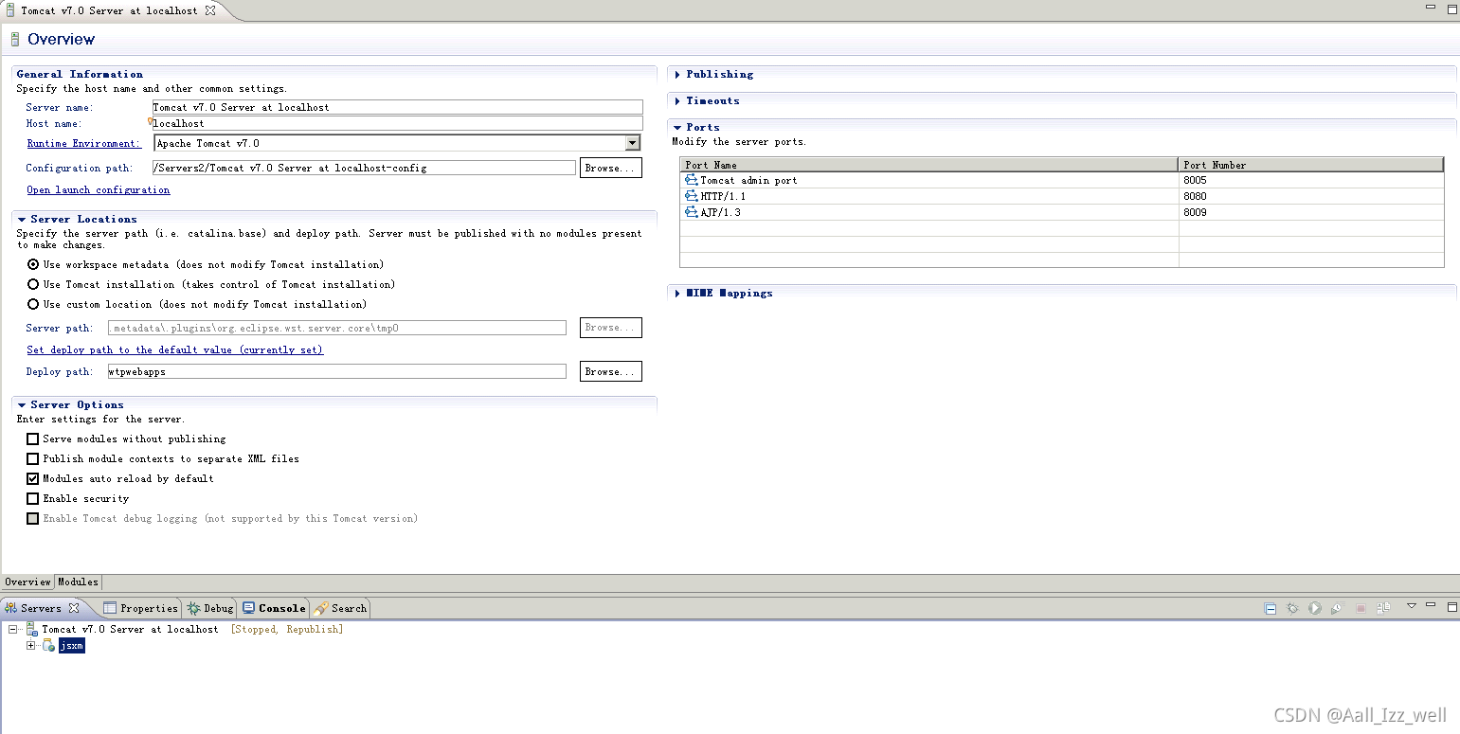Start the server in debug mode icon
This screenshot has width=1460, height=734.
1292,608
